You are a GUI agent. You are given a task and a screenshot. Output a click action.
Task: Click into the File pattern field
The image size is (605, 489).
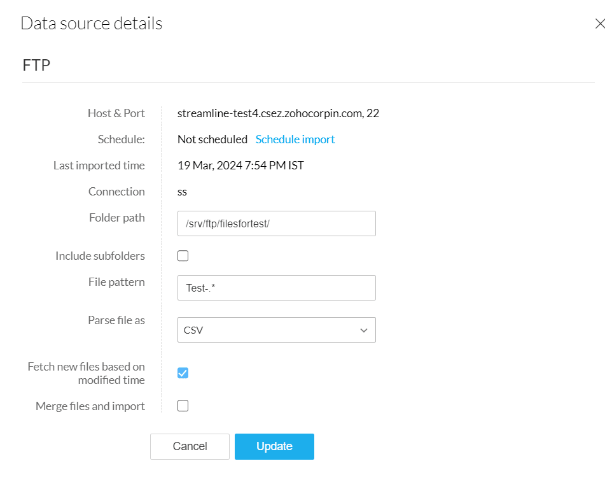coord(277,288)
